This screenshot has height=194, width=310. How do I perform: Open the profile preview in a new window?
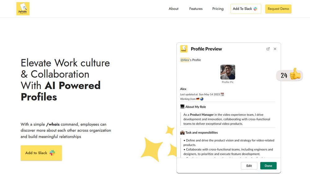(x=268, y=49)
